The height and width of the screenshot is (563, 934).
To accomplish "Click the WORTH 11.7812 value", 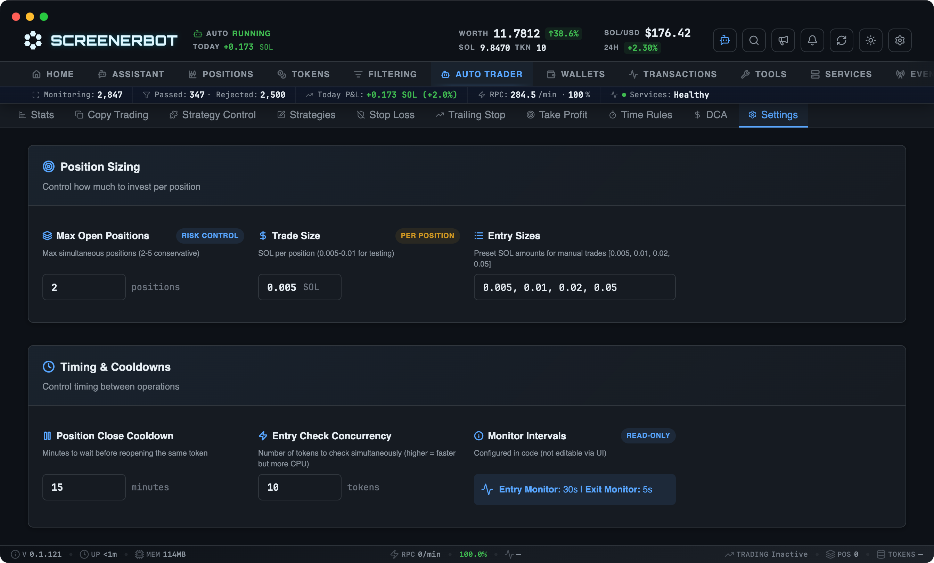I will [x=516, y=33].
